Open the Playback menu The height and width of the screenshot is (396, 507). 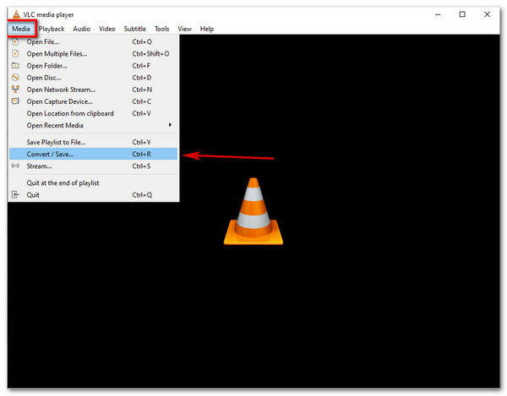(x=52, y=29)
